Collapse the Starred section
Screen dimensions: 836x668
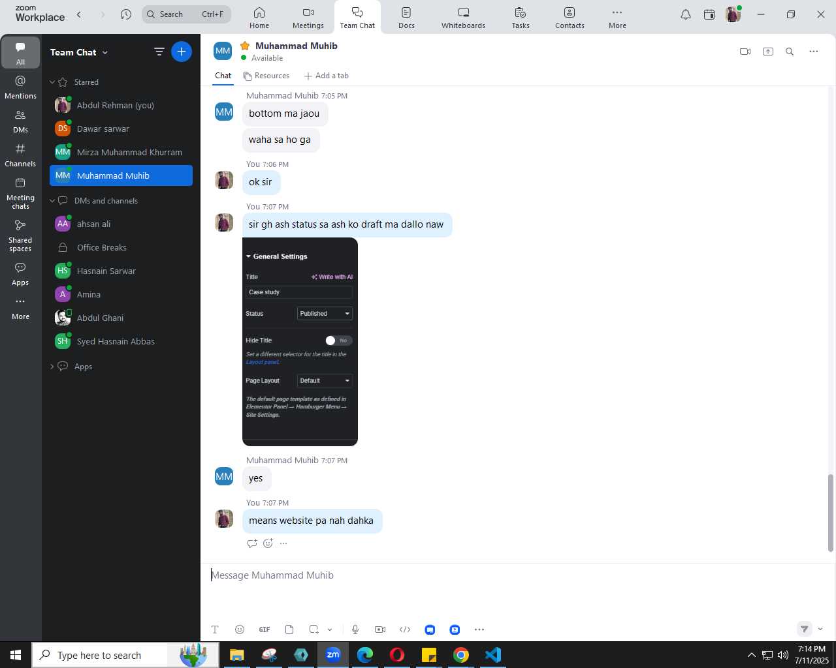[x=52, y=82]
